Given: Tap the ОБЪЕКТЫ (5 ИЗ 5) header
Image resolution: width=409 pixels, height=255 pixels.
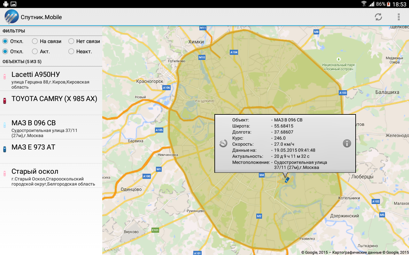Looking at the screenshot, I should 22,62.
